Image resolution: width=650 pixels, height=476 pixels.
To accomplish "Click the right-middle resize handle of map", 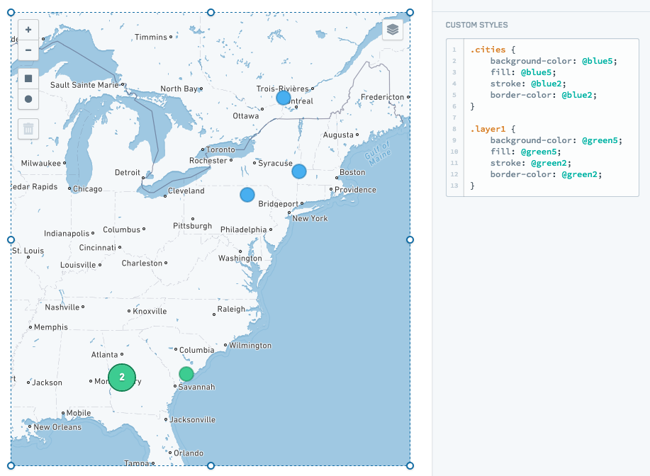I will (x=410, y=240).
